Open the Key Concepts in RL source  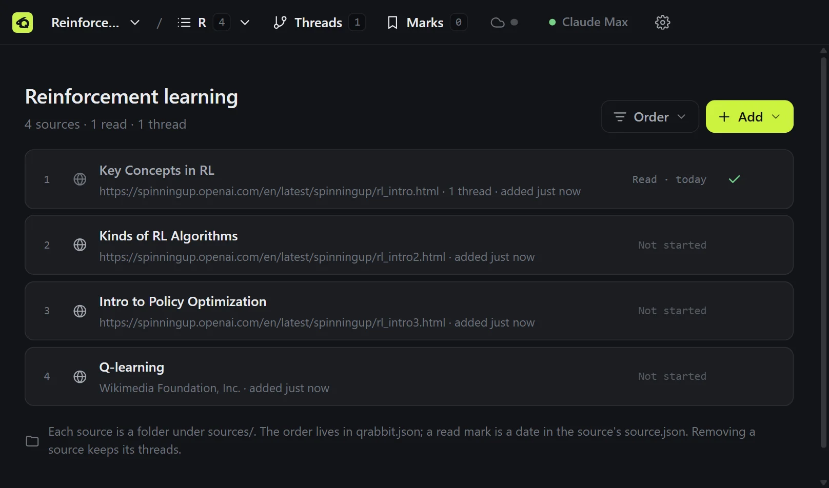[409, 179]
